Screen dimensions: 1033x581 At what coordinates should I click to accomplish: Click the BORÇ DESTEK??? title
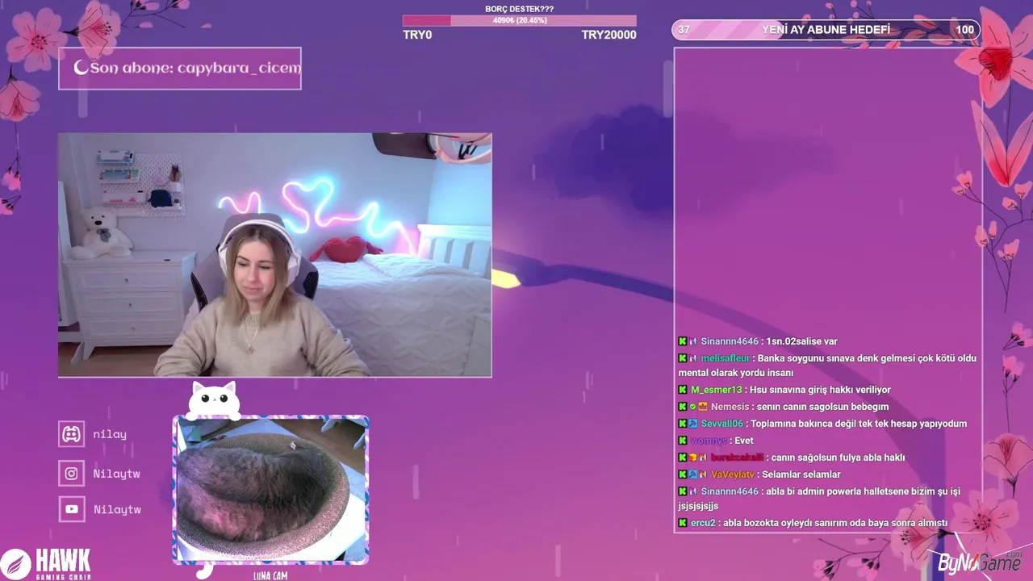[x=520, y=9]
